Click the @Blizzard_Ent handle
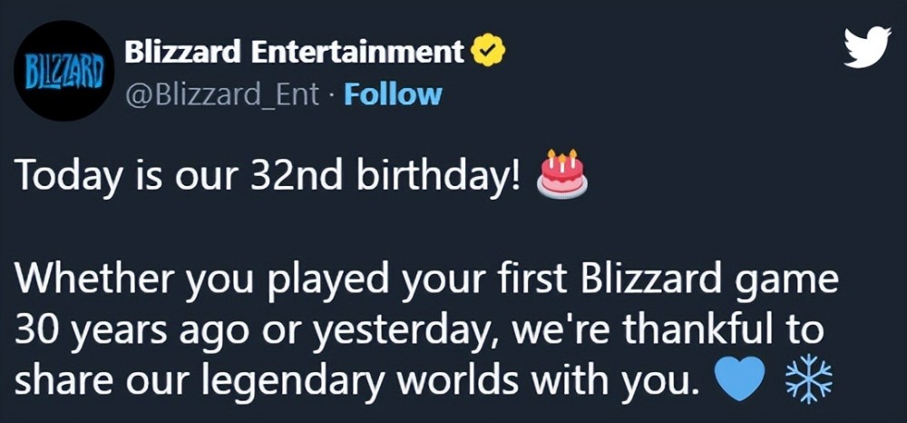Viewport: 907px width, 423px height. [220, 93]
